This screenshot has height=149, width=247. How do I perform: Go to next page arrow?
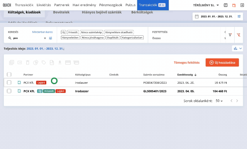237,101
